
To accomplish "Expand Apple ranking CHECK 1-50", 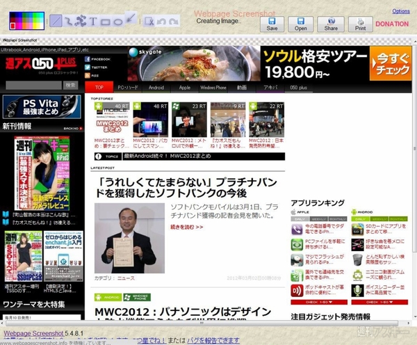I will click(319, 302).
